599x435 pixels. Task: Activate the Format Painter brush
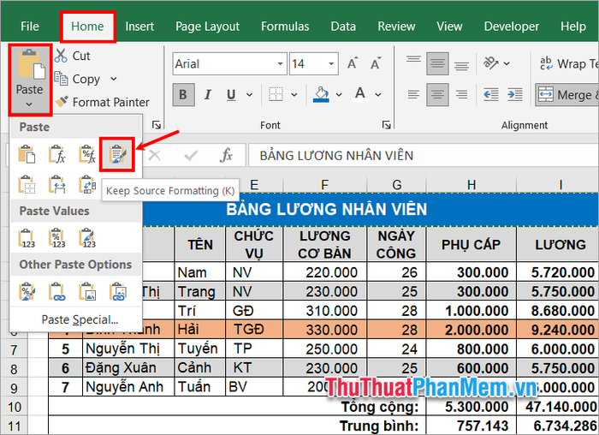click(62, 102)
